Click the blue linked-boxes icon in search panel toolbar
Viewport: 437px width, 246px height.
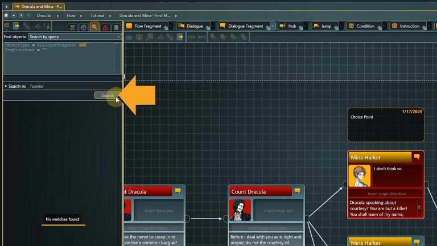pyautogui.click(x=27, y=26)
